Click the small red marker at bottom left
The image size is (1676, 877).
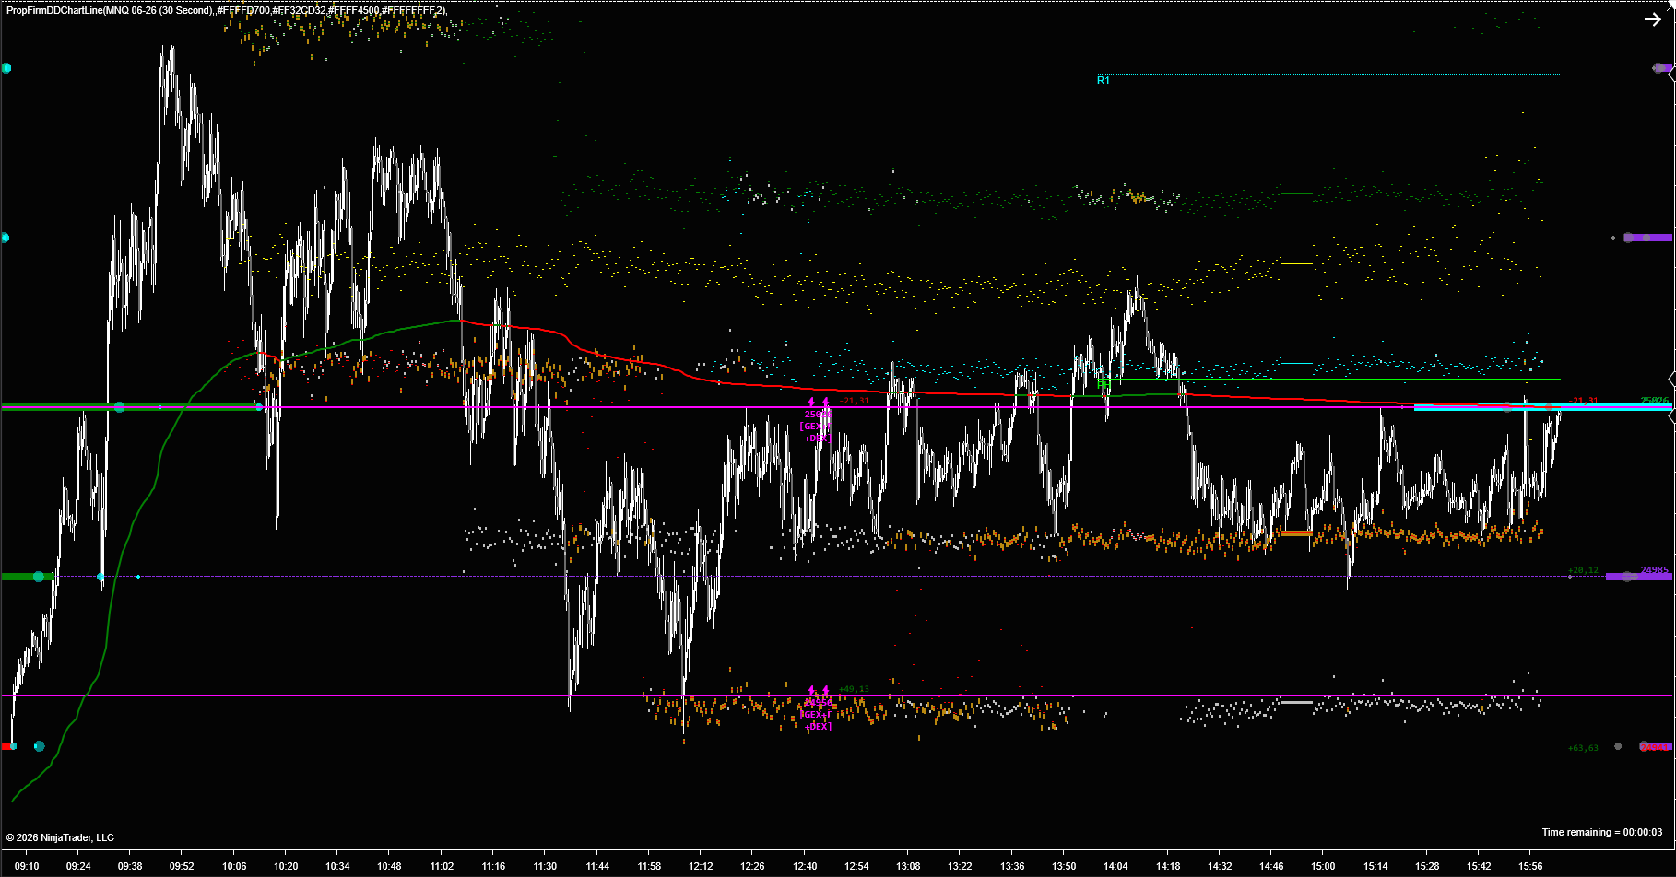coord(6,745)
